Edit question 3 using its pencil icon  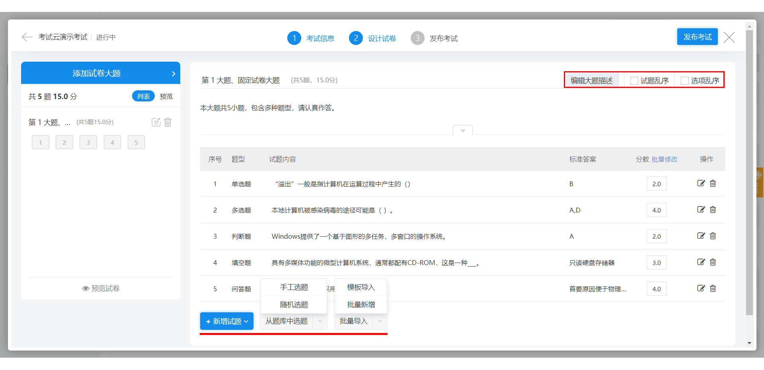(701, 236)
